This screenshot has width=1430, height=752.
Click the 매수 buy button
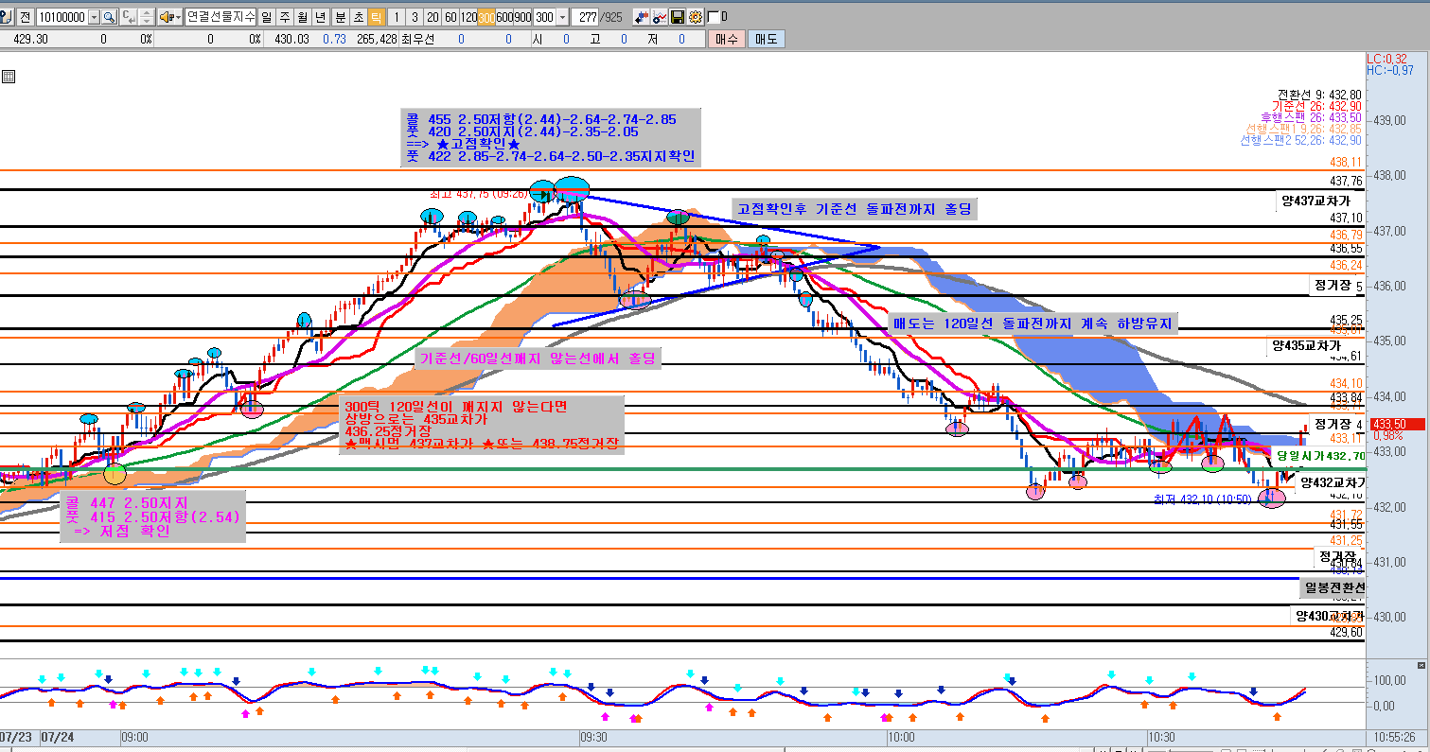click(727, 39)
